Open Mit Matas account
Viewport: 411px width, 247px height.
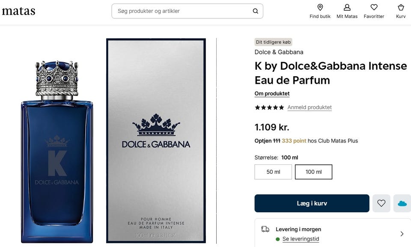[x=347, y=11]
